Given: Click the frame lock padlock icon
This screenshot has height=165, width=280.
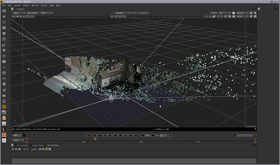Looking at the screenshot, I should click(24, 136).
